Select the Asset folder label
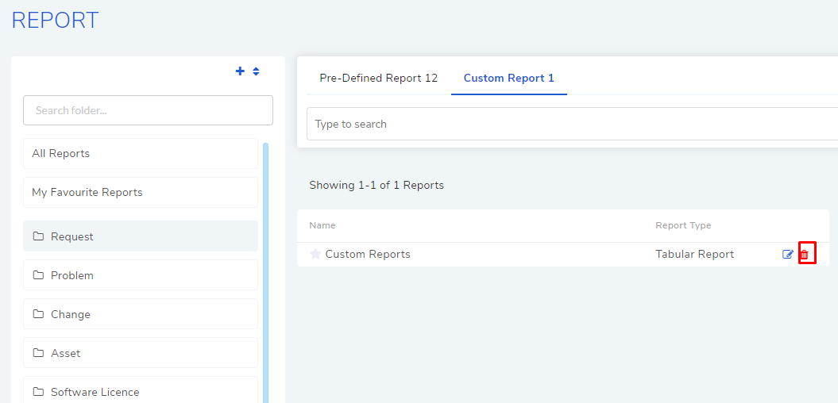 (x=66, y=353)
